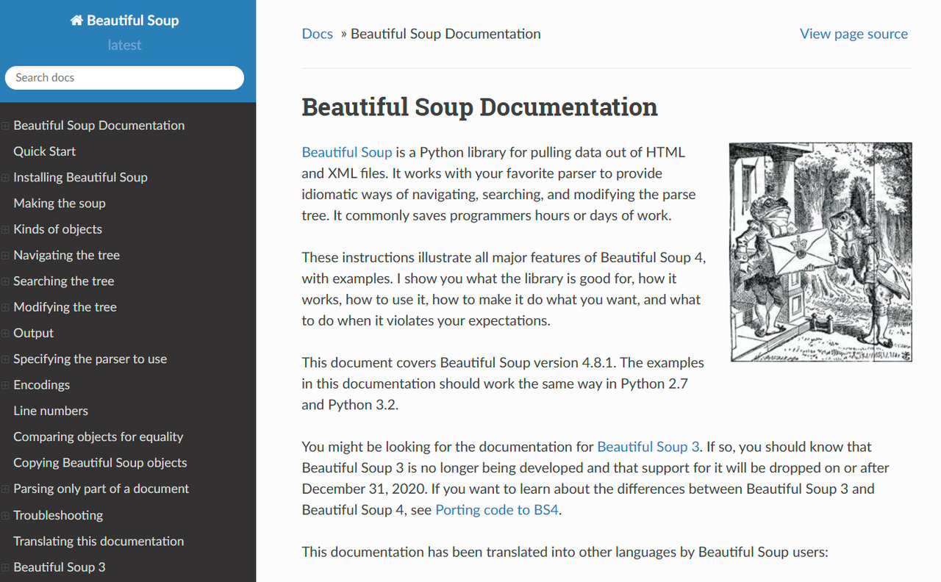The width and height of the screenshot is (941, 582).
Task: Expand Modifying the tree plus icon
Action: tap(5, 307)
